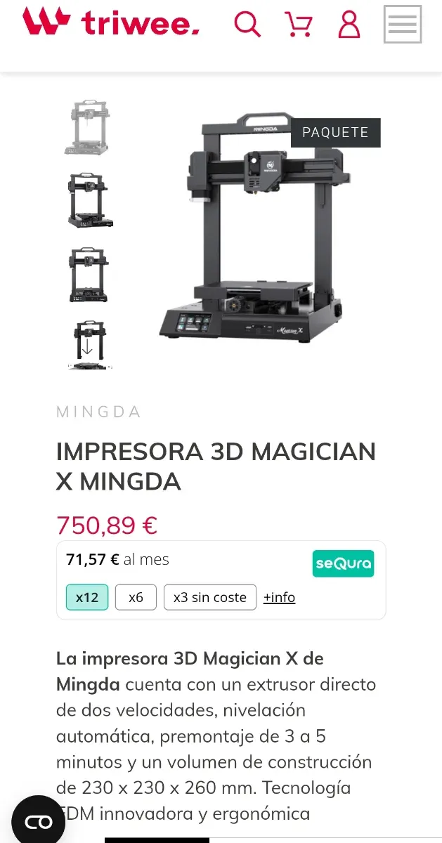Select the third printer thumbnail
Image resolution: width=442 pixels, height=843 pixels.
point(89,275)
